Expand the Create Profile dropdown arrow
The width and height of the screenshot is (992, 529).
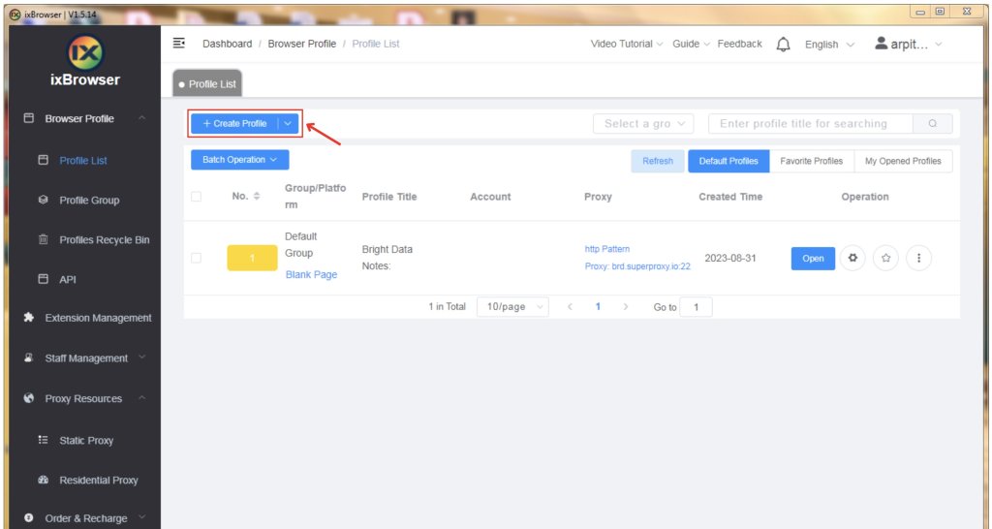point(288,124)
